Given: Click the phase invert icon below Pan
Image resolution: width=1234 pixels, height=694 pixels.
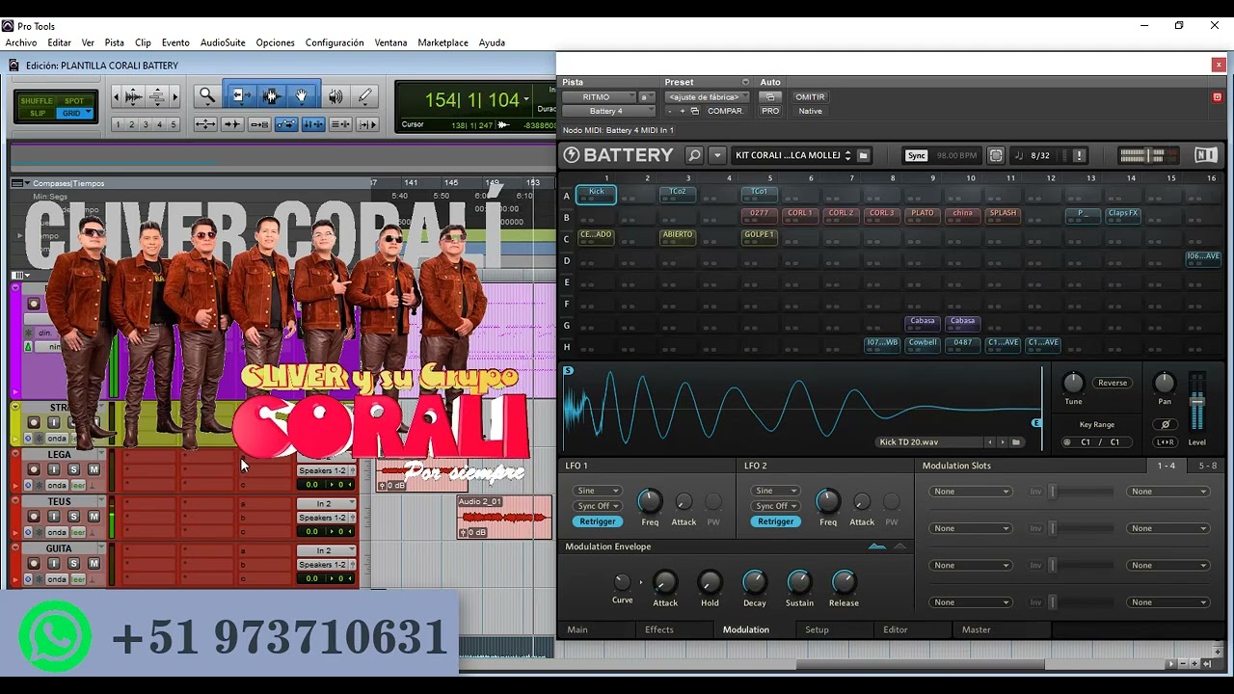Looking at the screenshot, I should click(1165, 424).
